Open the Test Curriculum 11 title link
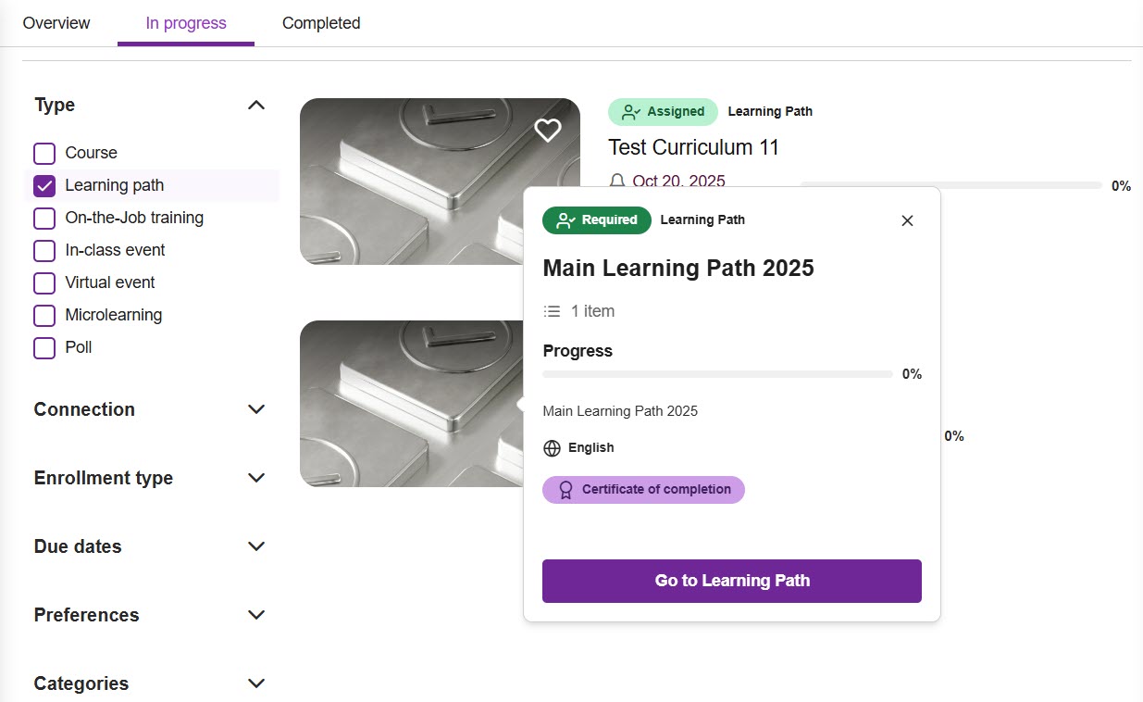This screenshot has height=702, width=1143. tap(693, 147)
